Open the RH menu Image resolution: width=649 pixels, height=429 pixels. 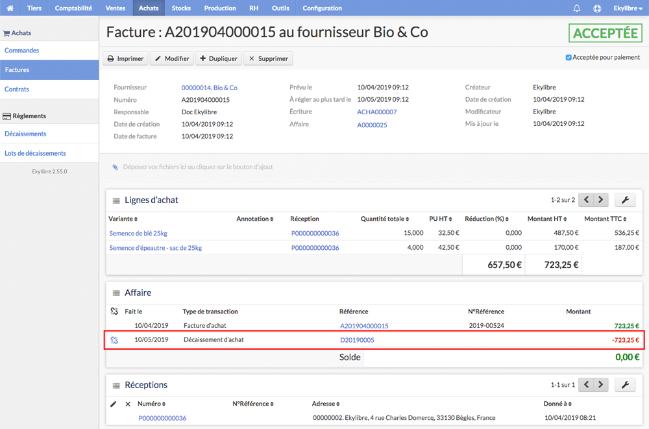pos(254,8)
